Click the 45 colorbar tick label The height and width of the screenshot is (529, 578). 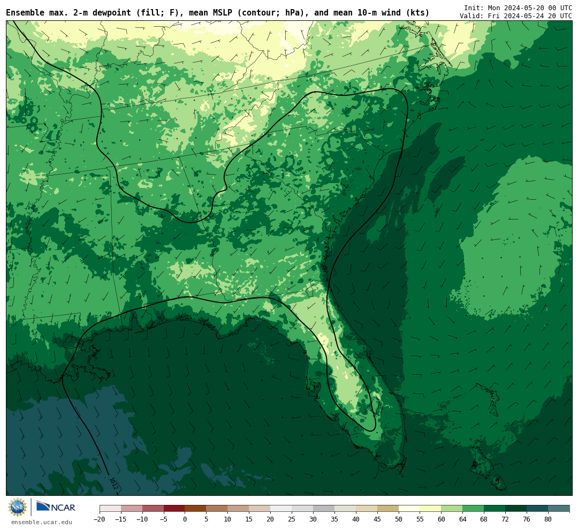[377, 519]
